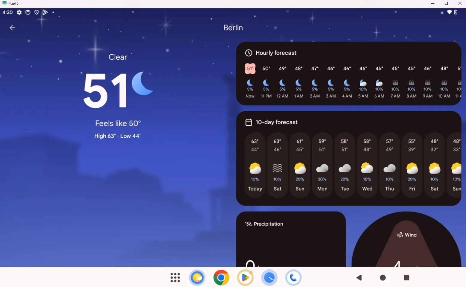The width and height of the screenshot is (466, 287).
Task: Tap the Android back navigation triangle
Action: pyautogui.click(x=359, y=278)
